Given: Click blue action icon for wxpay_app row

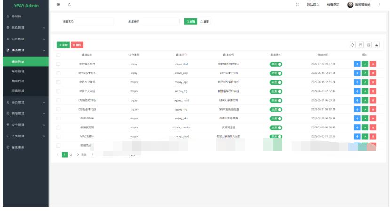Looking at the screenshot, I should pyautogui.click(x=357, y=82).
